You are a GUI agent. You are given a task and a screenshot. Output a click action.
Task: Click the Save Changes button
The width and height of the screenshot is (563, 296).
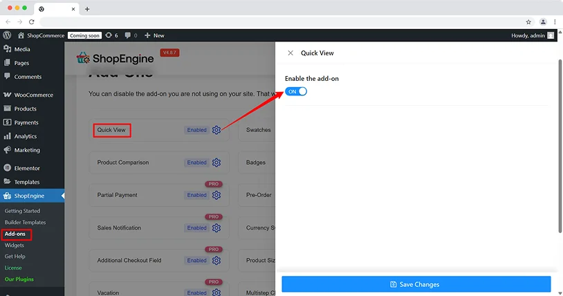pyautogui.click(x=416, y=284)
